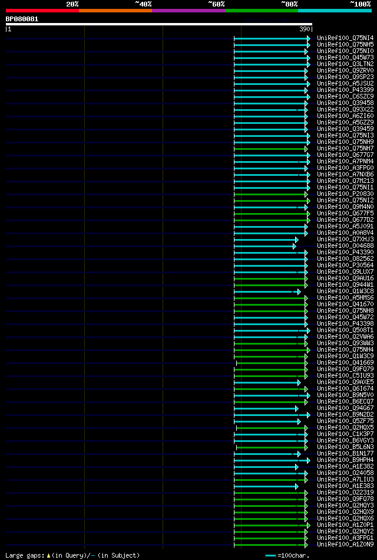Select the UniRef100_Q2HQX6 label

coord(345,519)
